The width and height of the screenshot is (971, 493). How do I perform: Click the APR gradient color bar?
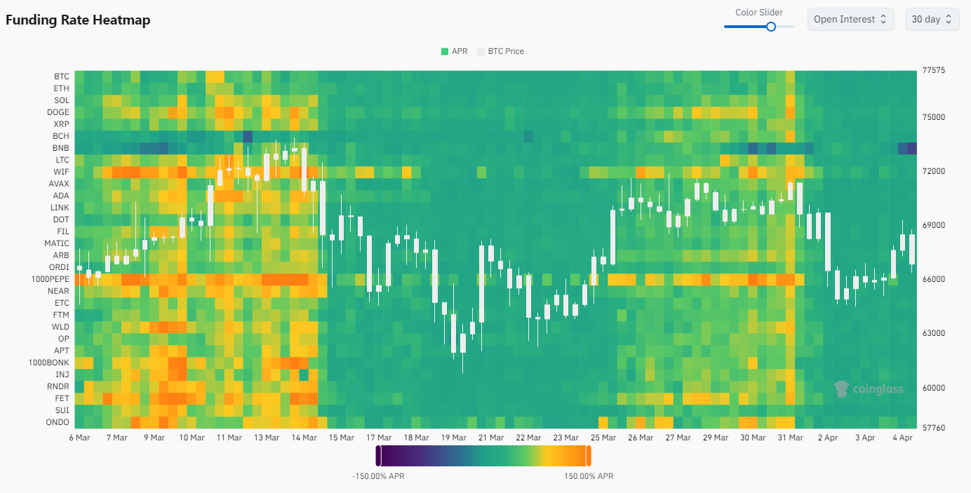point(483,456)
